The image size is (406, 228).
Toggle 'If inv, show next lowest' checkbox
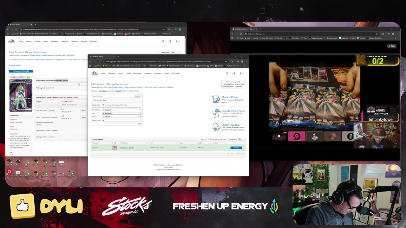62,105
